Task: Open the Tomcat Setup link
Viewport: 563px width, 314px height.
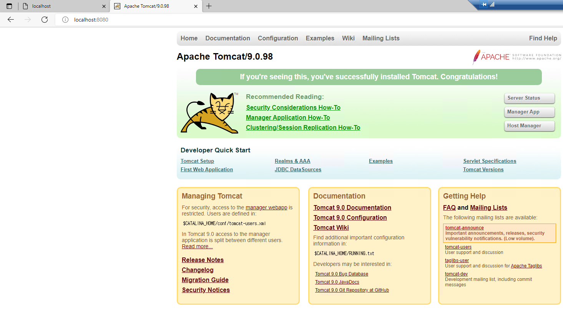Action: 197,161
